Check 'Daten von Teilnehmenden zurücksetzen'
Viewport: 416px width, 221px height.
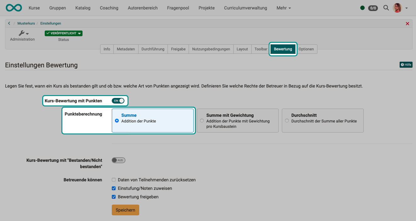coord(114,180)
